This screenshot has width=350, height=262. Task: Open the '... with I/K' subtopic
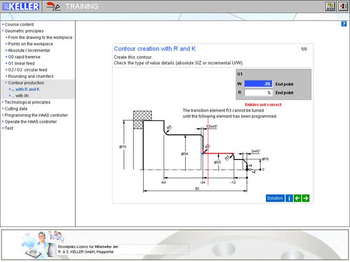[20, 96]
